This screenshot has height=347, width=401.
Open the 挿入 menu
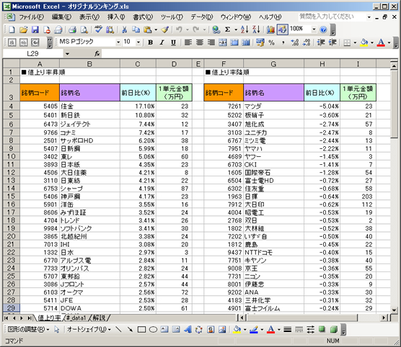coord(116,17)
